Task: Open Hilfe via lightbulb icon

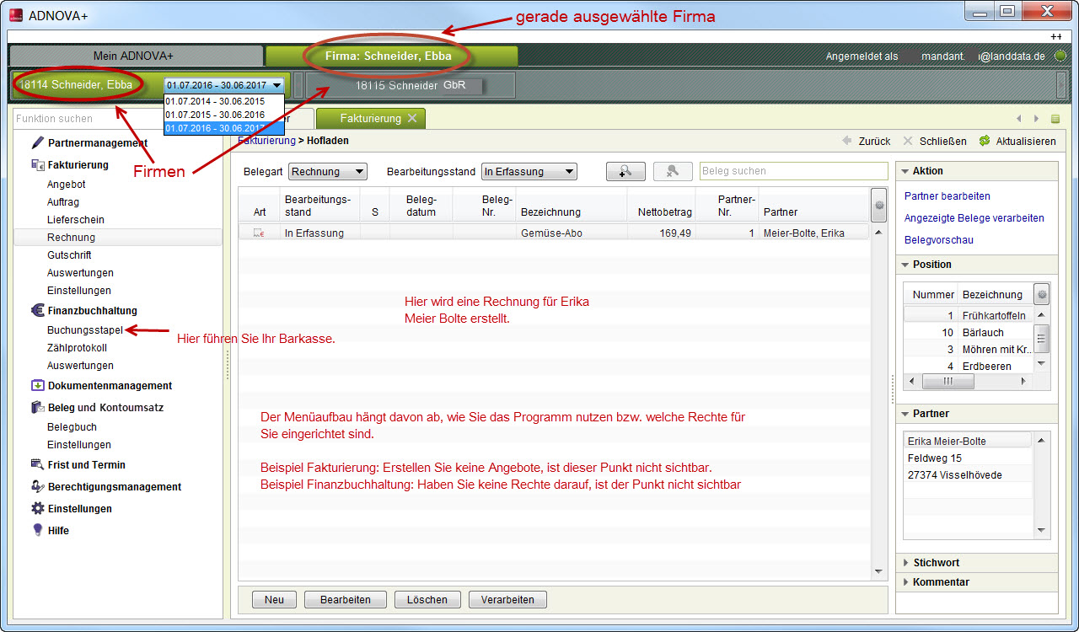Action: click(37, 531)
